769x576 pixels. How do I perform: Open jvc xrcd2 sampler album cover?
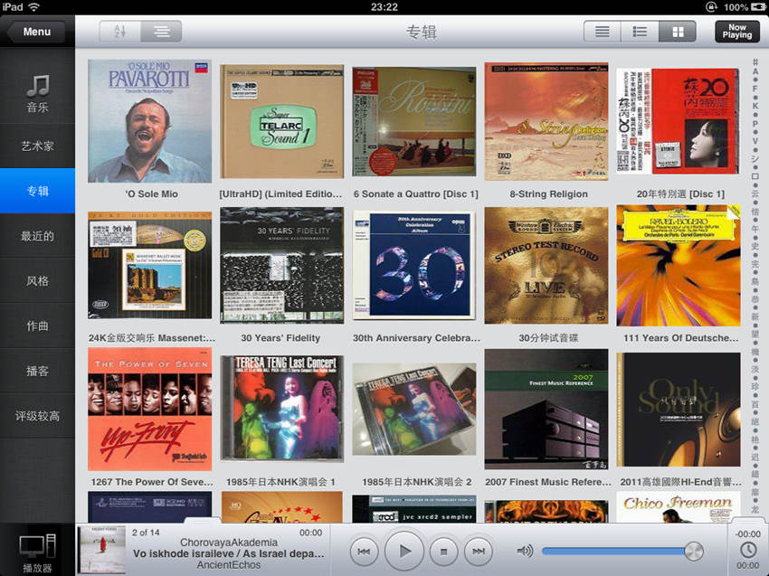point(414,509)
